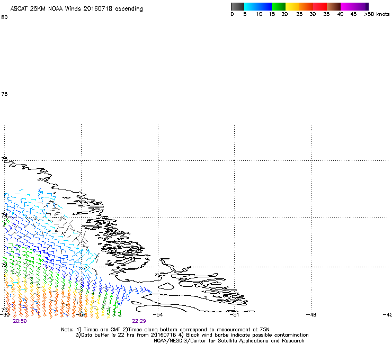Click the 74 latitude axis label

[4, 215]
